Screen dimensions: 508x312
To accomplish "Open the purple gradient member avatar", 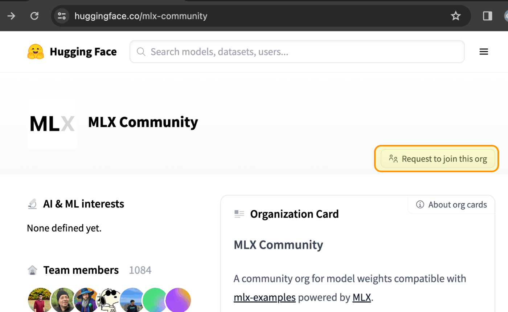I will coord(178,300).
